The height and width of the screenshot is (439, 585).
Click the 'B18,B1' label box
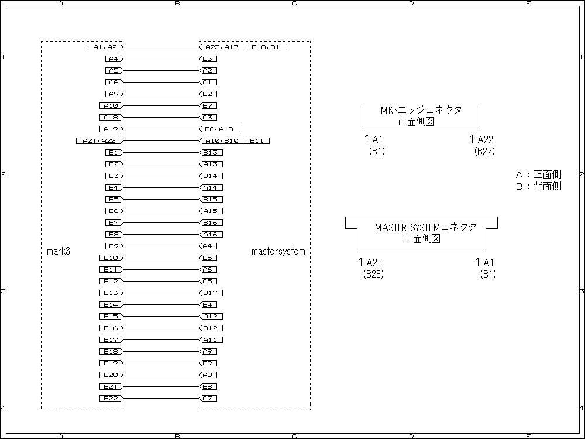(266, 47)
